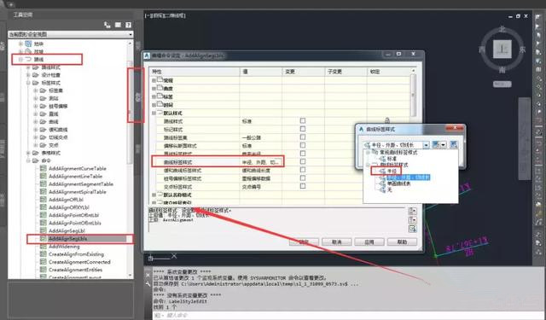Image resolution: width=546 pixels, height=320 pixels.
Task: Select 半径 from the label style list
Action: [x=392, y=171]
